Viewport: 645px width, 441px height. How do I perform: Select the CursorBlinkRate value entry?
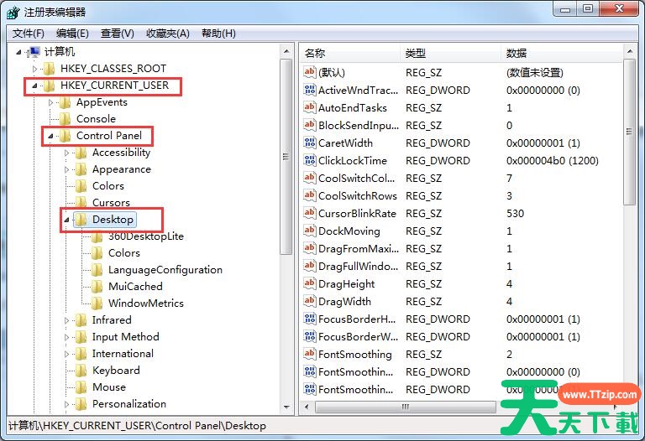[x=357, y=214]
